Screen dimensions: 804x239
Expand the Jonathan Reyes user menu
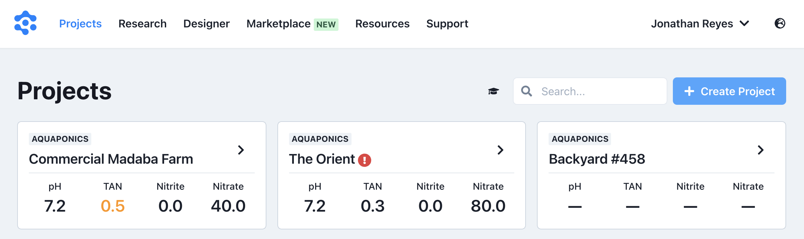click(700, 24)
